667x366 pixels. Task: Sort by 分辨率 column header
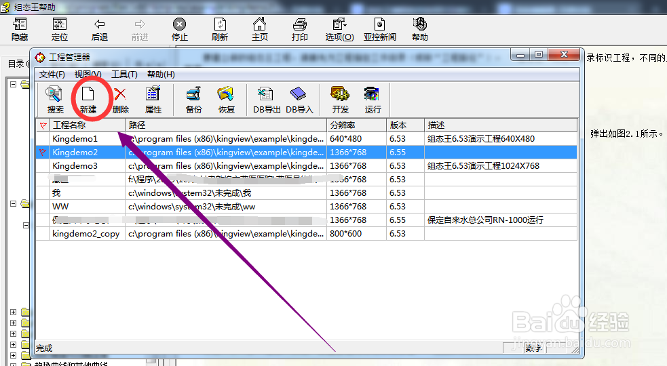356,125
